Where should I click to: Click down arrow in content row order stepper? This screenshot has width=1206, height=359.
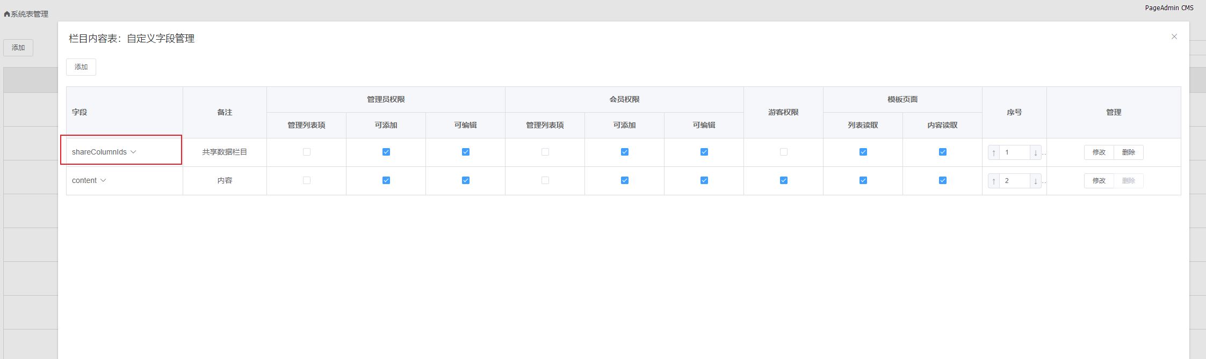(1035, 181)
